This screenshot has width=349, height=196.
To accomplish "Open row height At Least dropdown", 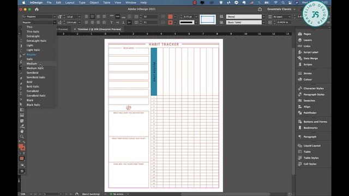I will pyautogui.click(x=290, y=17).
